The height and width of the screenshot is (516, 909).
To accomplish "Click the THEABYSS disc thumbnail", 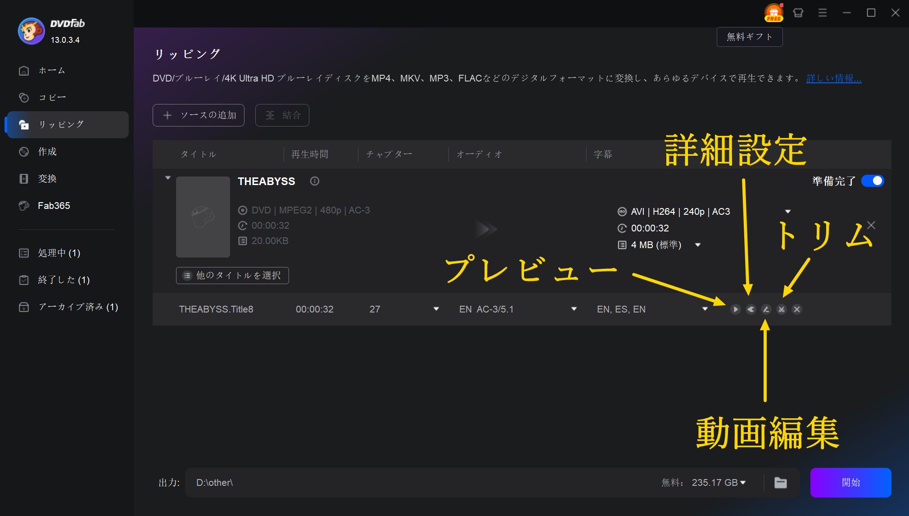I will coord(203,217).
